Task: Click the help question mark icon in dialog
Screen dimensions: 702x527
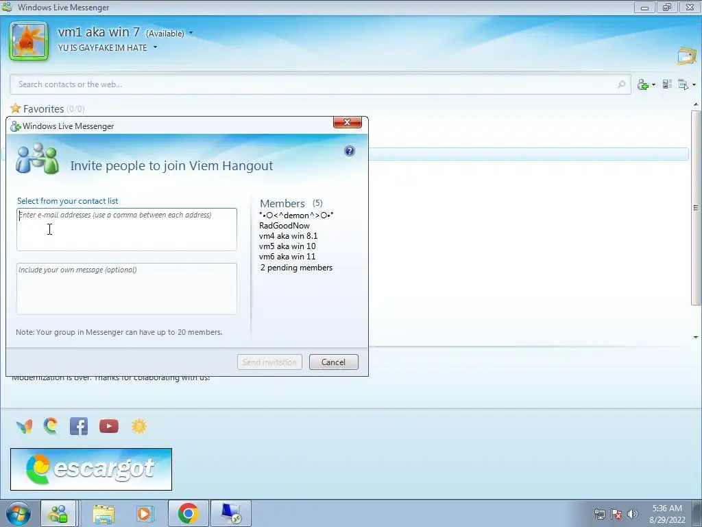Action: [350, 151]
